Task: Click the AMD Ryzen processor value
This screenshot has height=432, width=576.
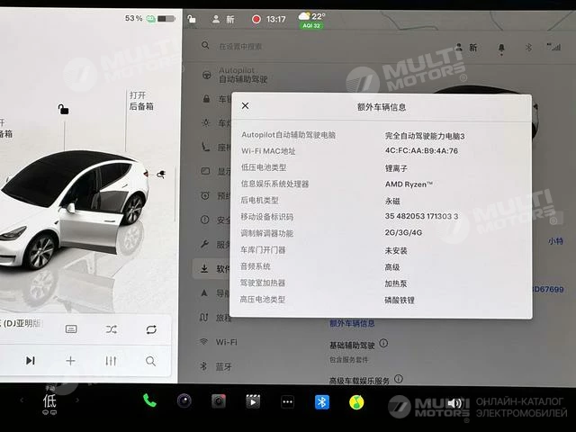Action: pos(409,184)
